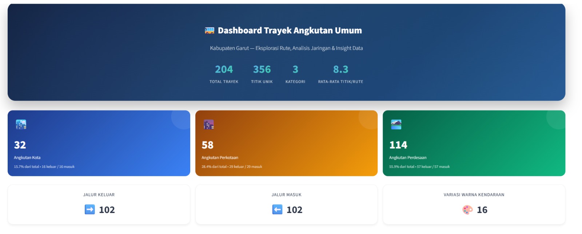The image size is (582, 234).
Task: Click the 8.3 average value
Action: tap(341, 69)
